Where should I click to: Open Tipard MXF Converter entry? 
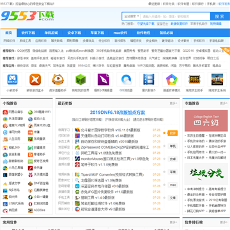[x=112, y=174]
